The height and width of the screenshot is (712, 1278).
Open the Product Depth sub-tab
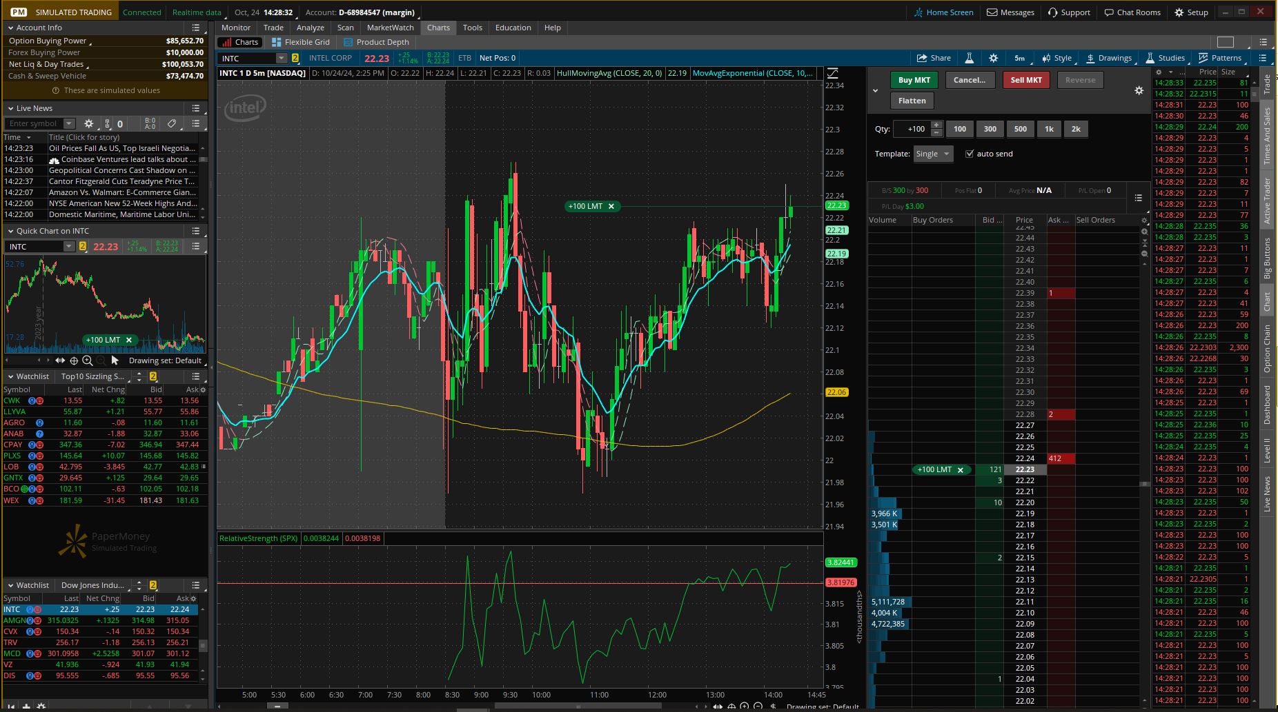pos(376,42)
